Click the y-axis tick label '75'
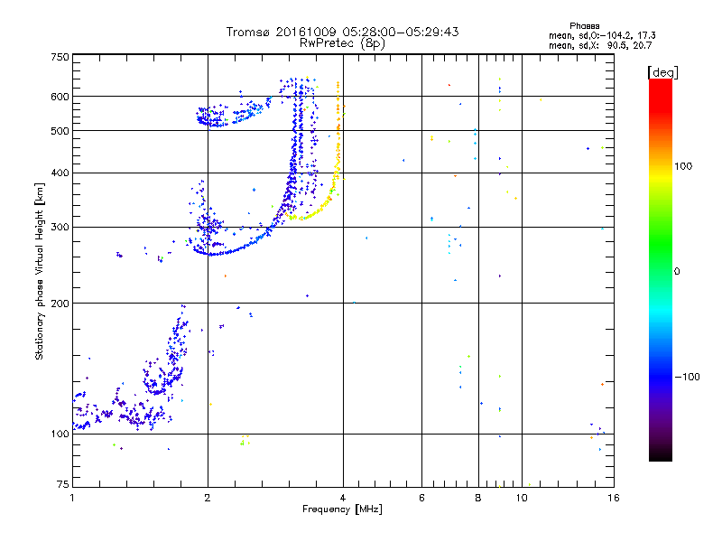The width and height of the screenshot is (722, 542). (63, 484)
